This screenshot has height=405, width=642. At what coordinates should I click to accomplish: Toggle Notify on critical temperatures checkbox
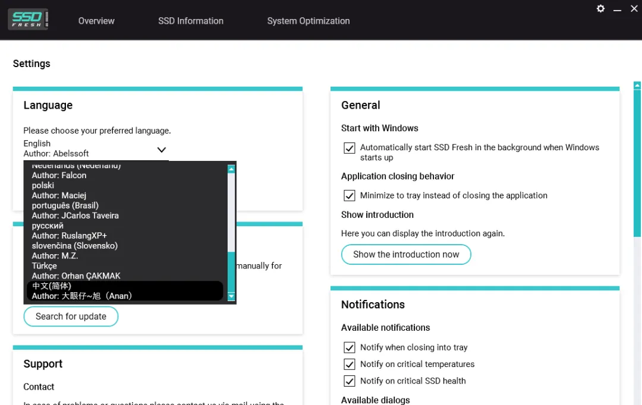point(350,364)
